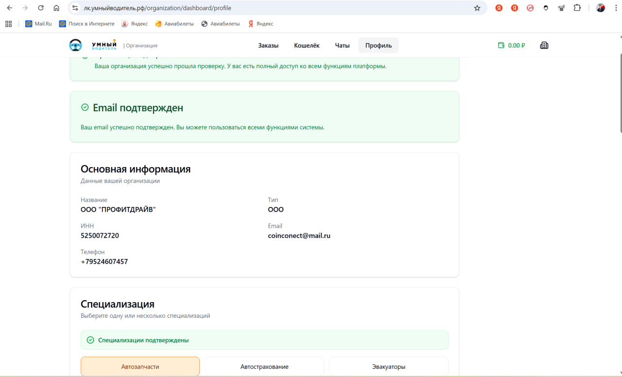Click the Данные вашей организации subtitle
Screen dimensions: 622x377
(120, 181)
